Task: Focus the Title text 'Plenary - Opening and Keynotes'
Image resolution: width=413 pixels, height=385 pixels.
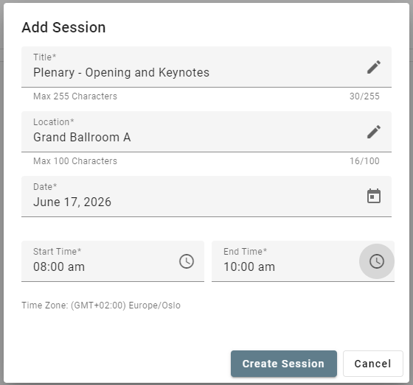Action: coord(121,73)
